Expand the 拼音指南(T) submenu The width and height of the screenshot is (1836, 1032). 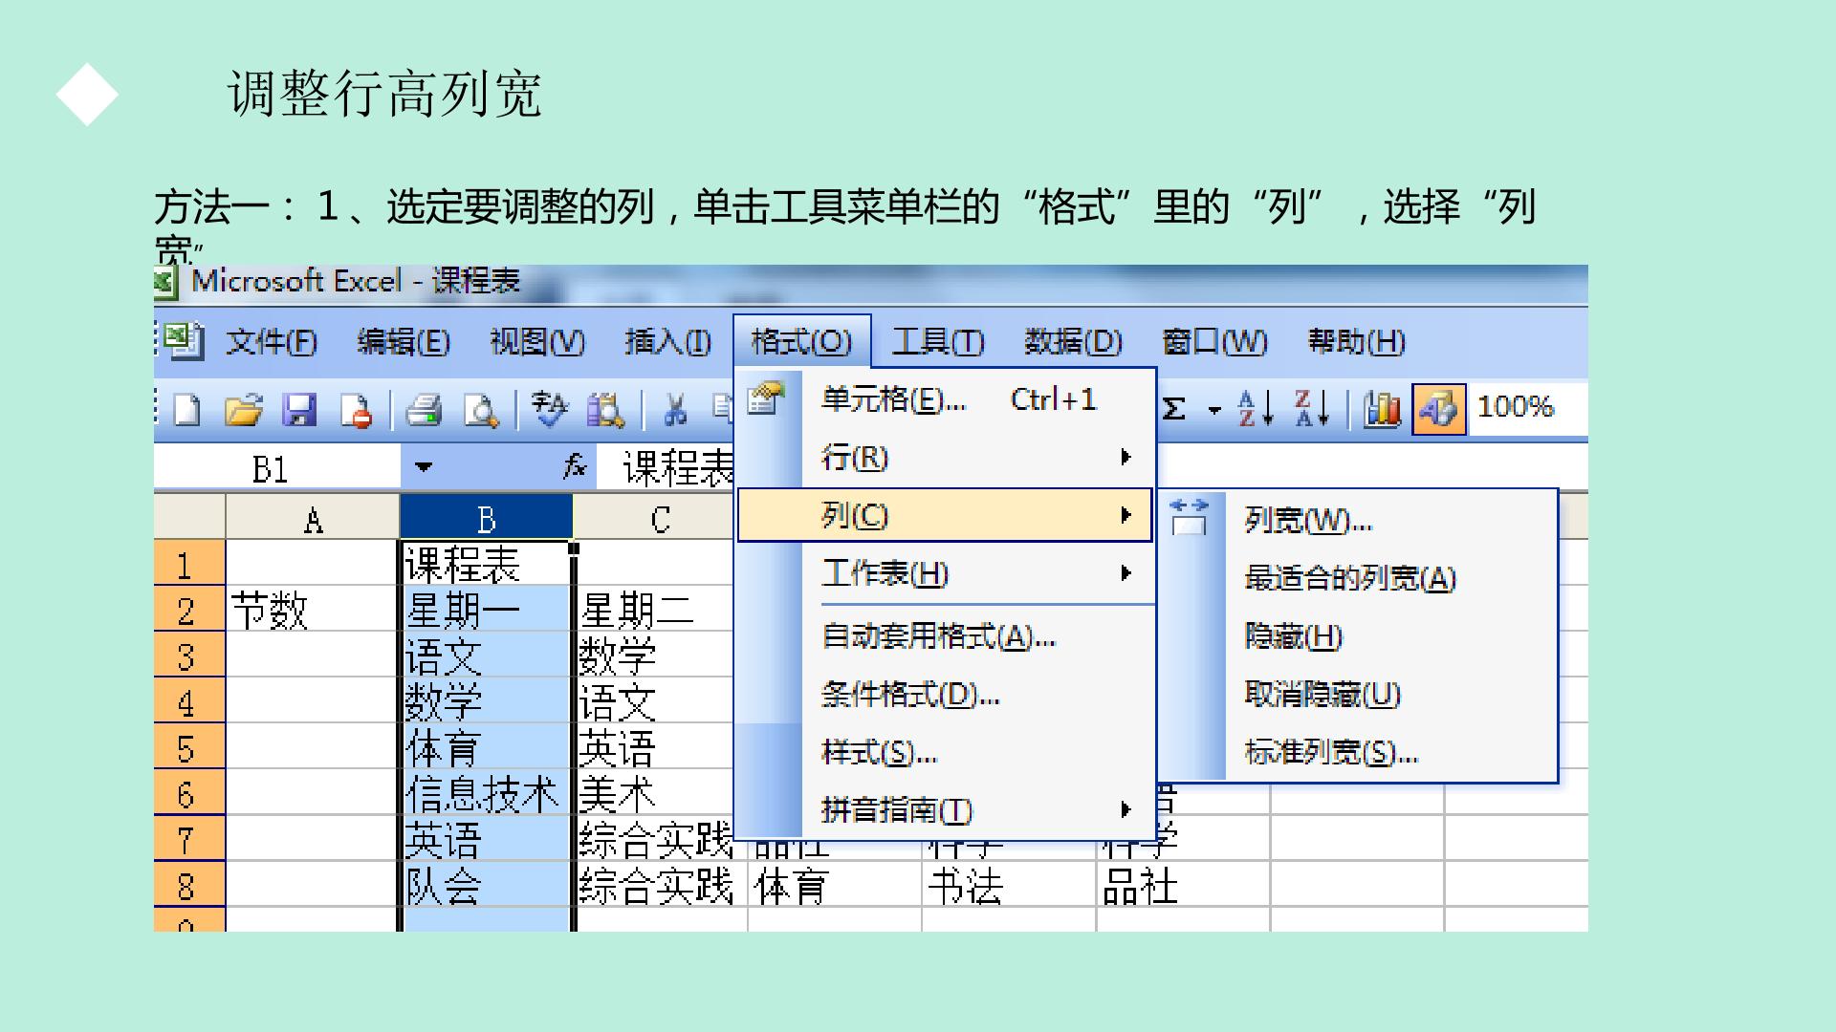point(947,810)
